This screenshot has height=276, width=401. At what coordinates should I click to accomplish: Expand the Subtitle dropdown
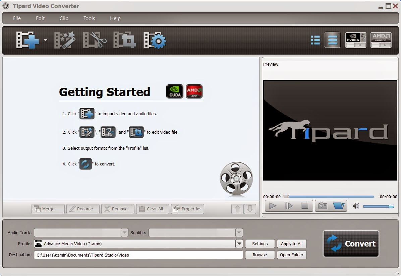pyautogui.click(x=239, y=232)
